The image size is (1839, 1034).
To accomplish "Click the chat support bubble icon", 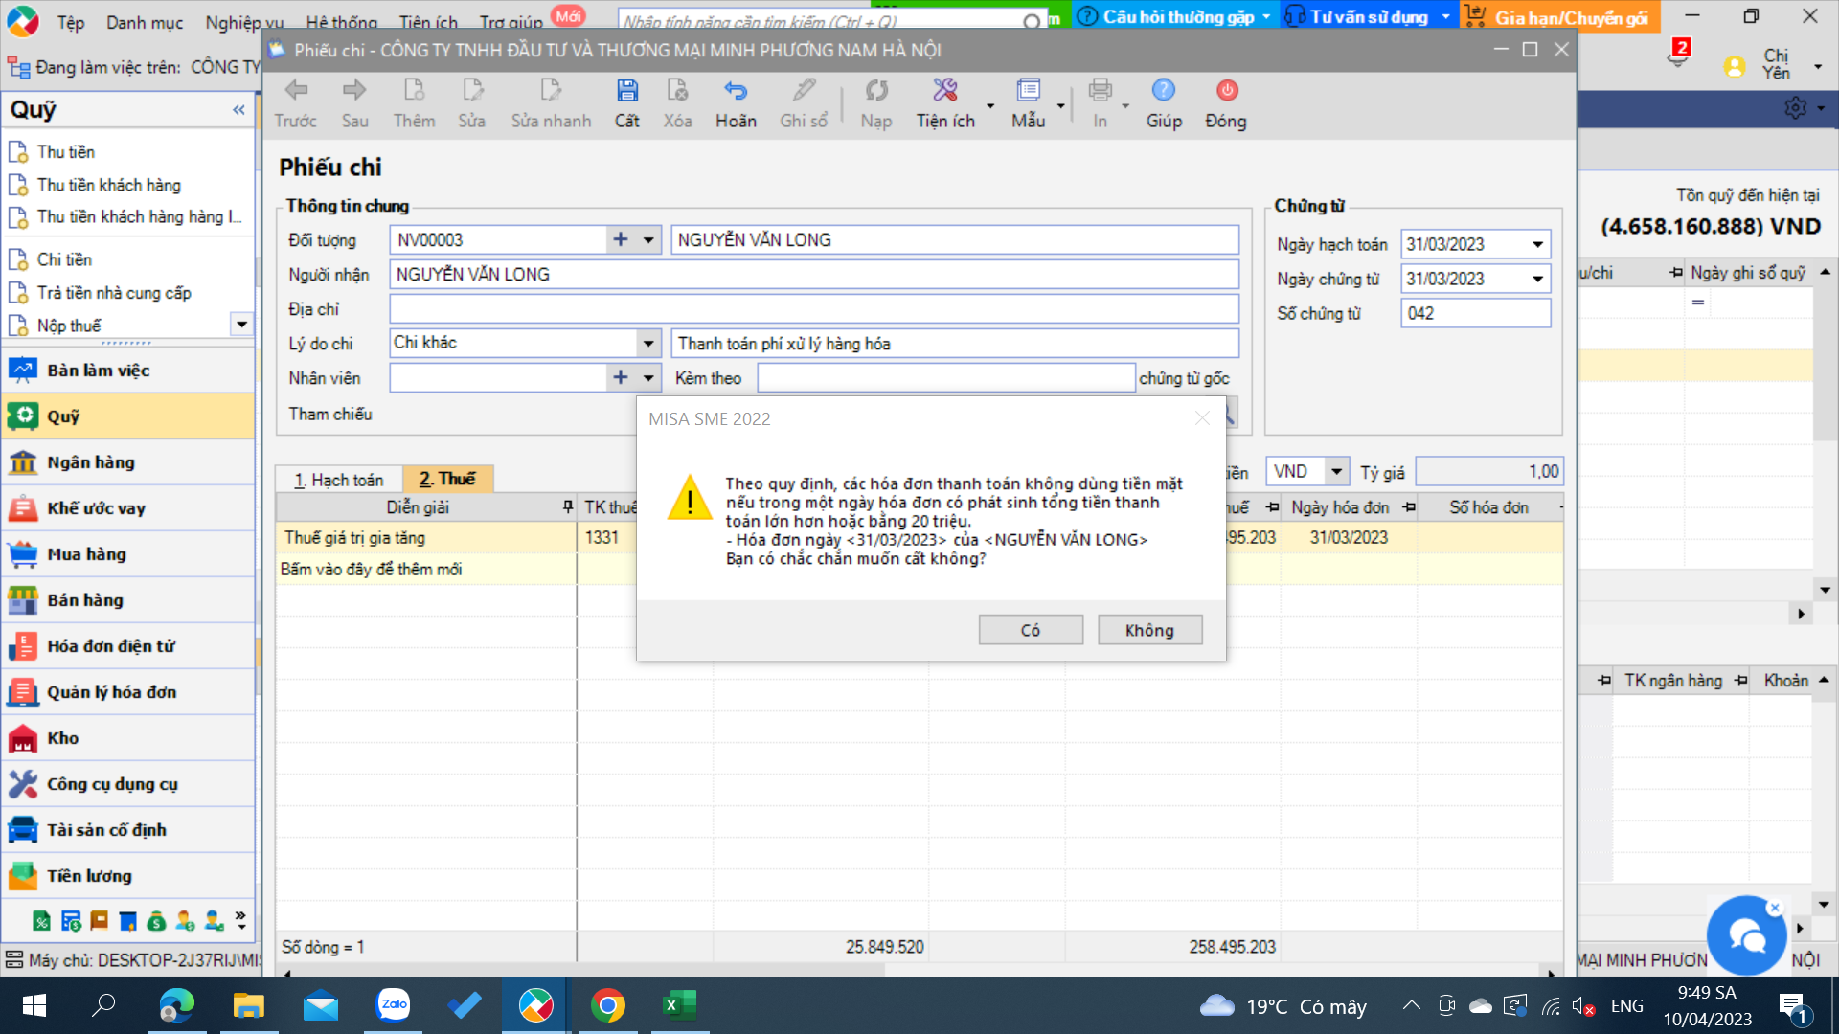I will click(1747, 936).
